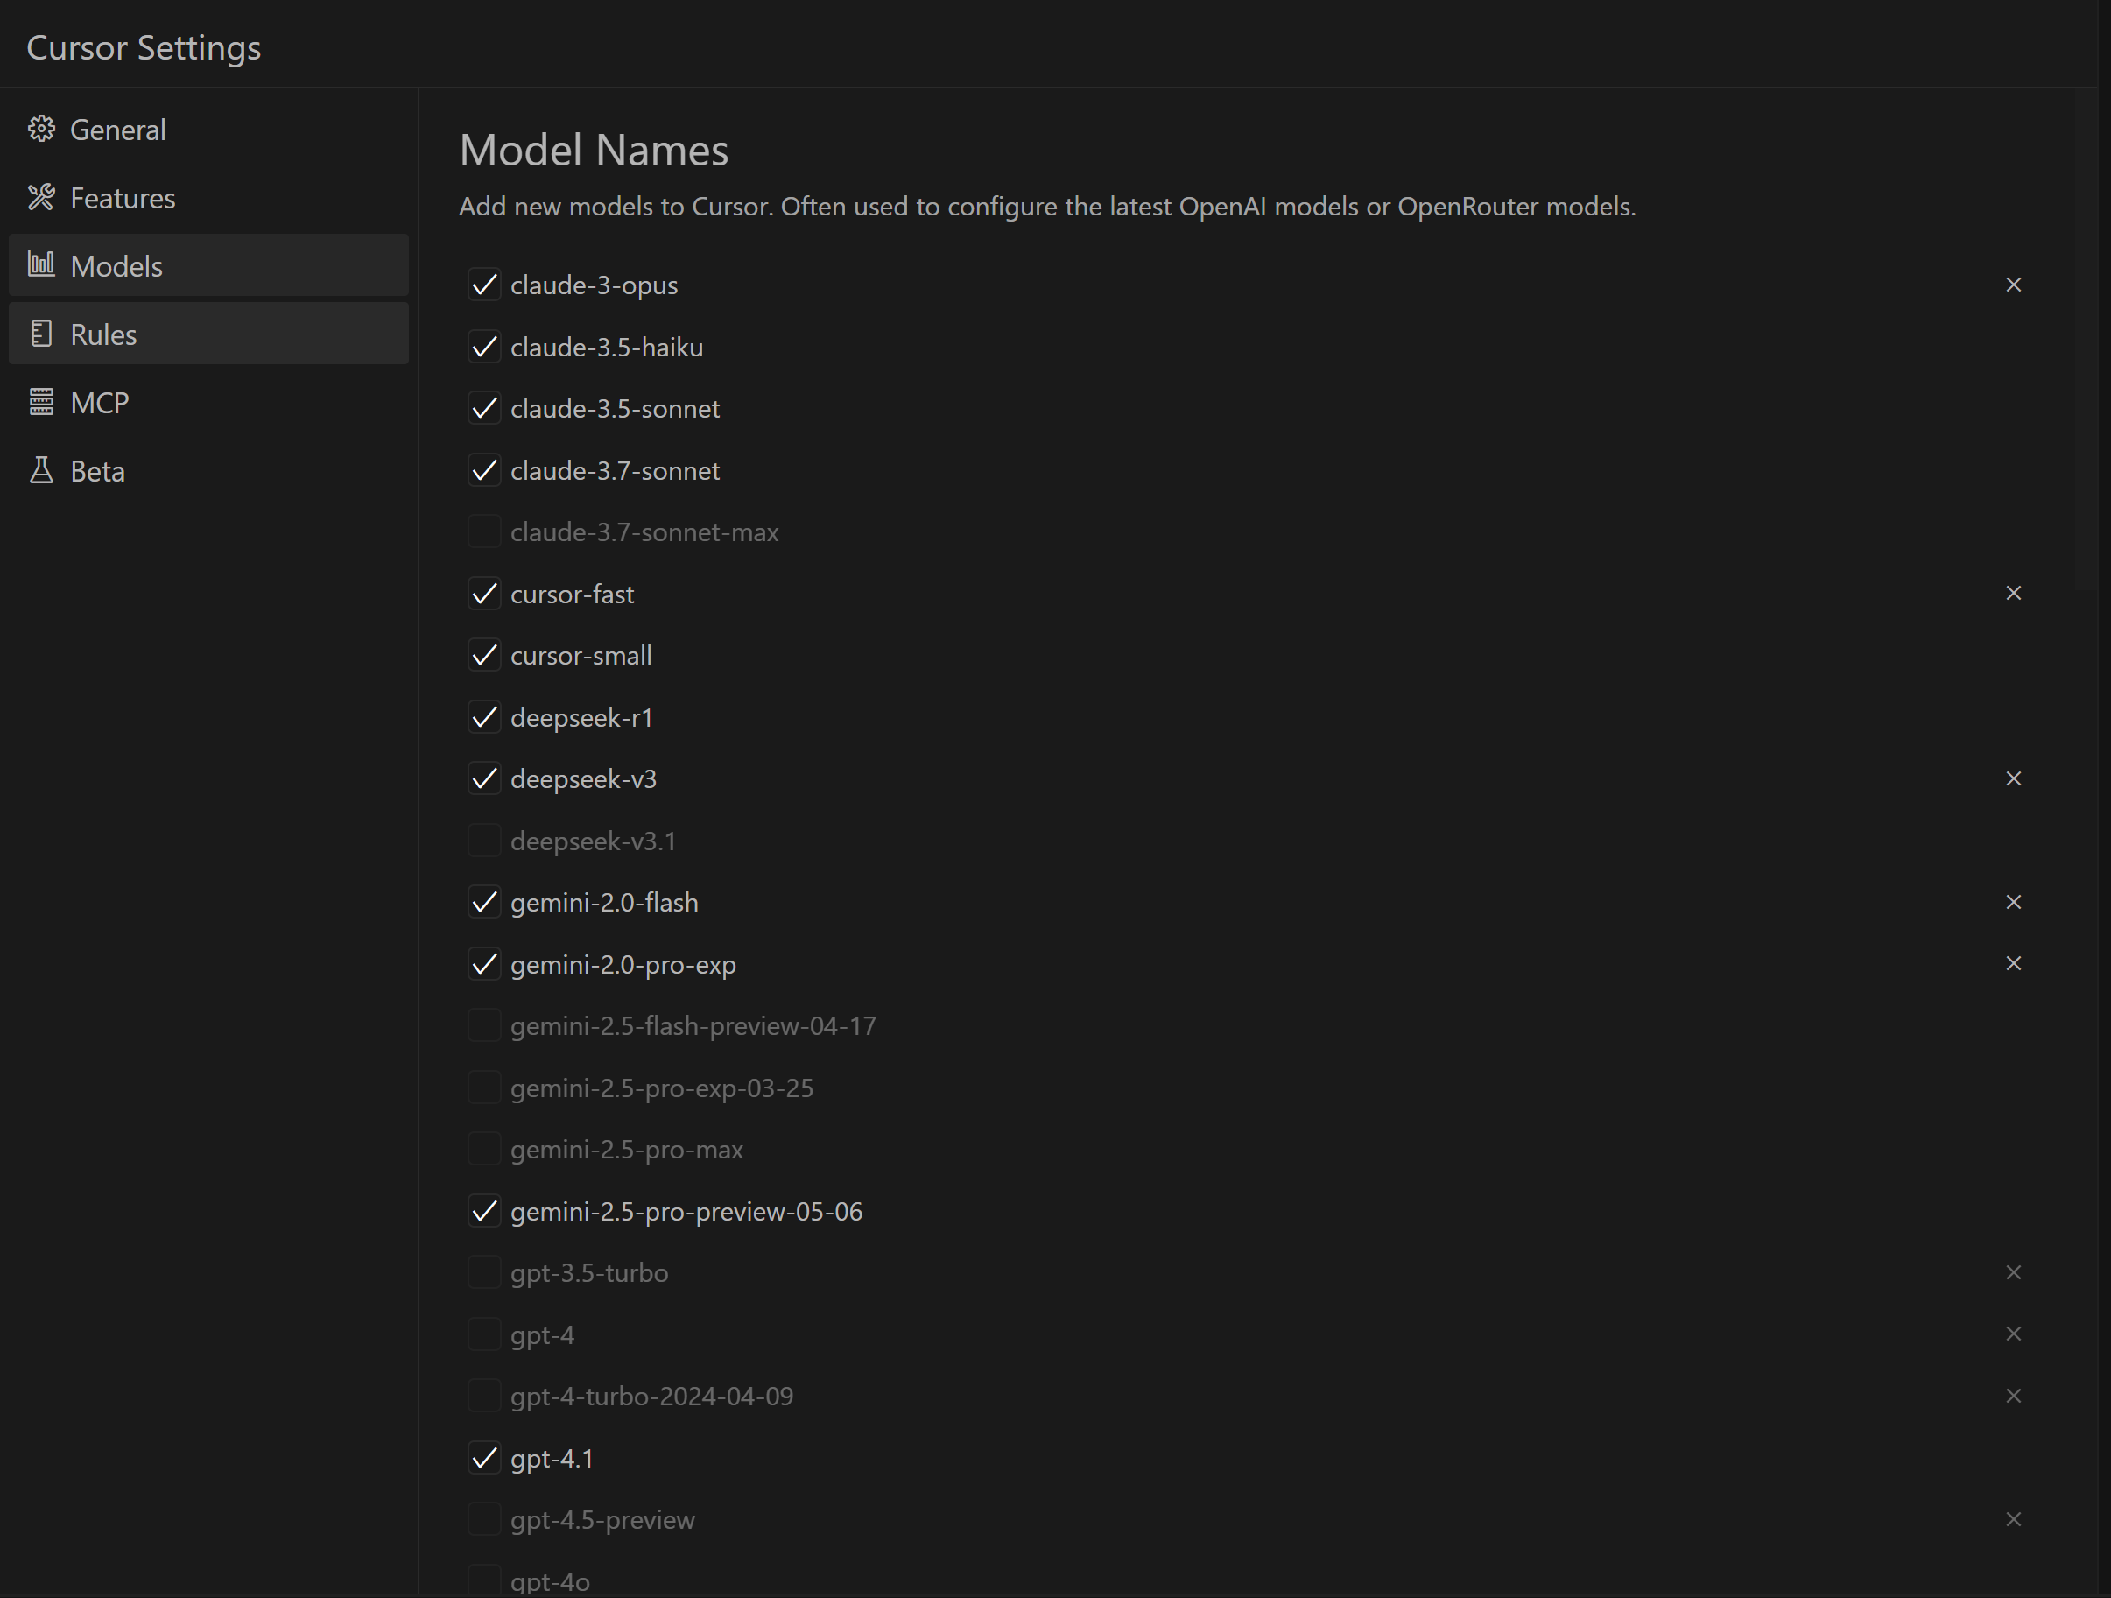The image size is (2111, 1598).
Task: Open the General settings section
Action: coord(208,130)
